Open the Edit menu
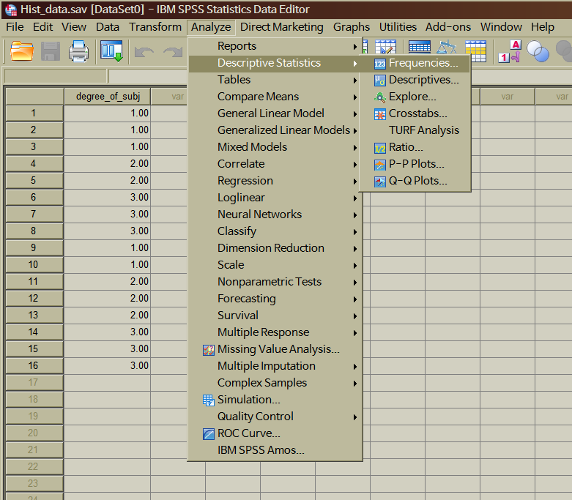The width and height of the screenshot is (572, 500). (x=42, y=27)
